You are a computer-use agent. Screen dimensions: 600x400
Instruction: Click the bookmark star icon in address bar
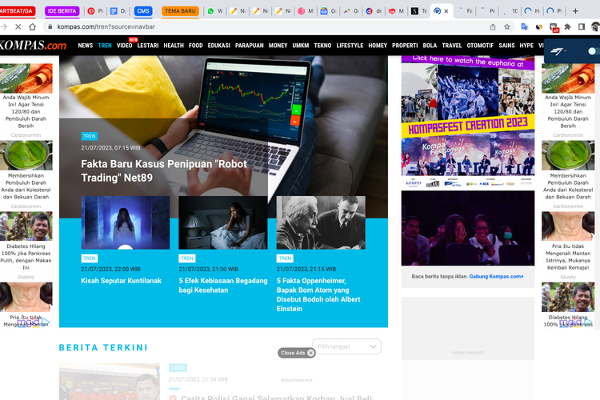pyautogui.click(x=506, y=26)
